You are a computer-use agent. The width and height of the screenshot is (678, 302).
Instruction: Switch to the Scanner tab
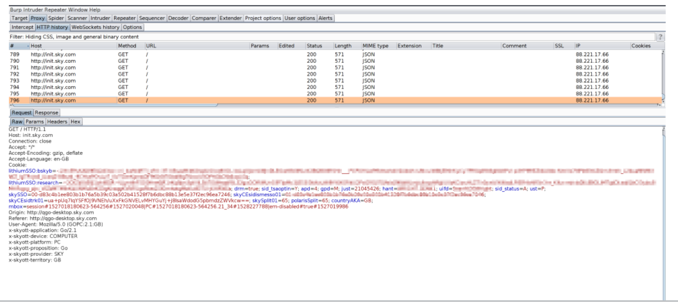tap(77, 18)
